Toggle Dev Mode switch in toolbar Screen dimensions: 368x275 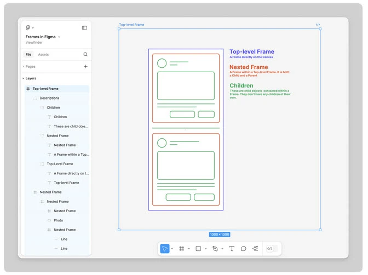click(272, 249)
